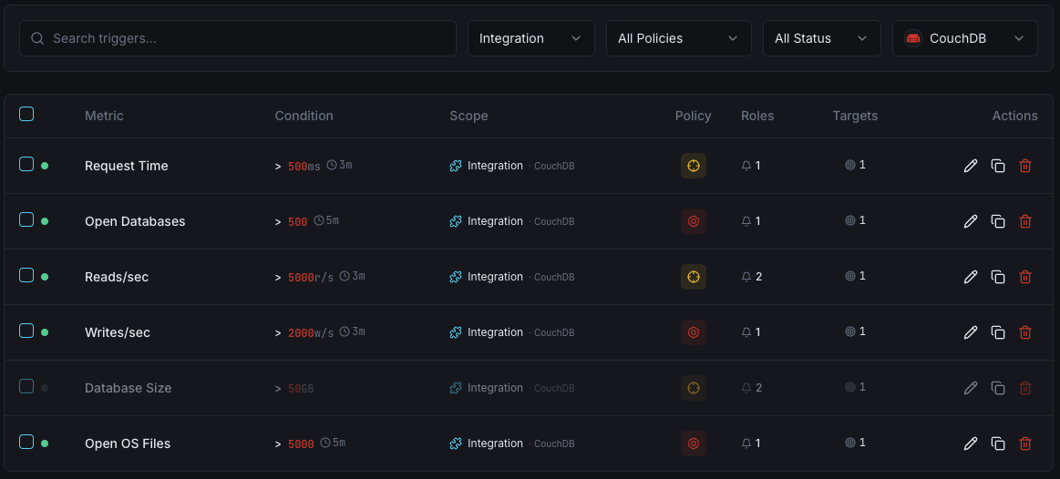Click the Condition column header
Screen dimensions: 1060x479
tap(304, 116)
